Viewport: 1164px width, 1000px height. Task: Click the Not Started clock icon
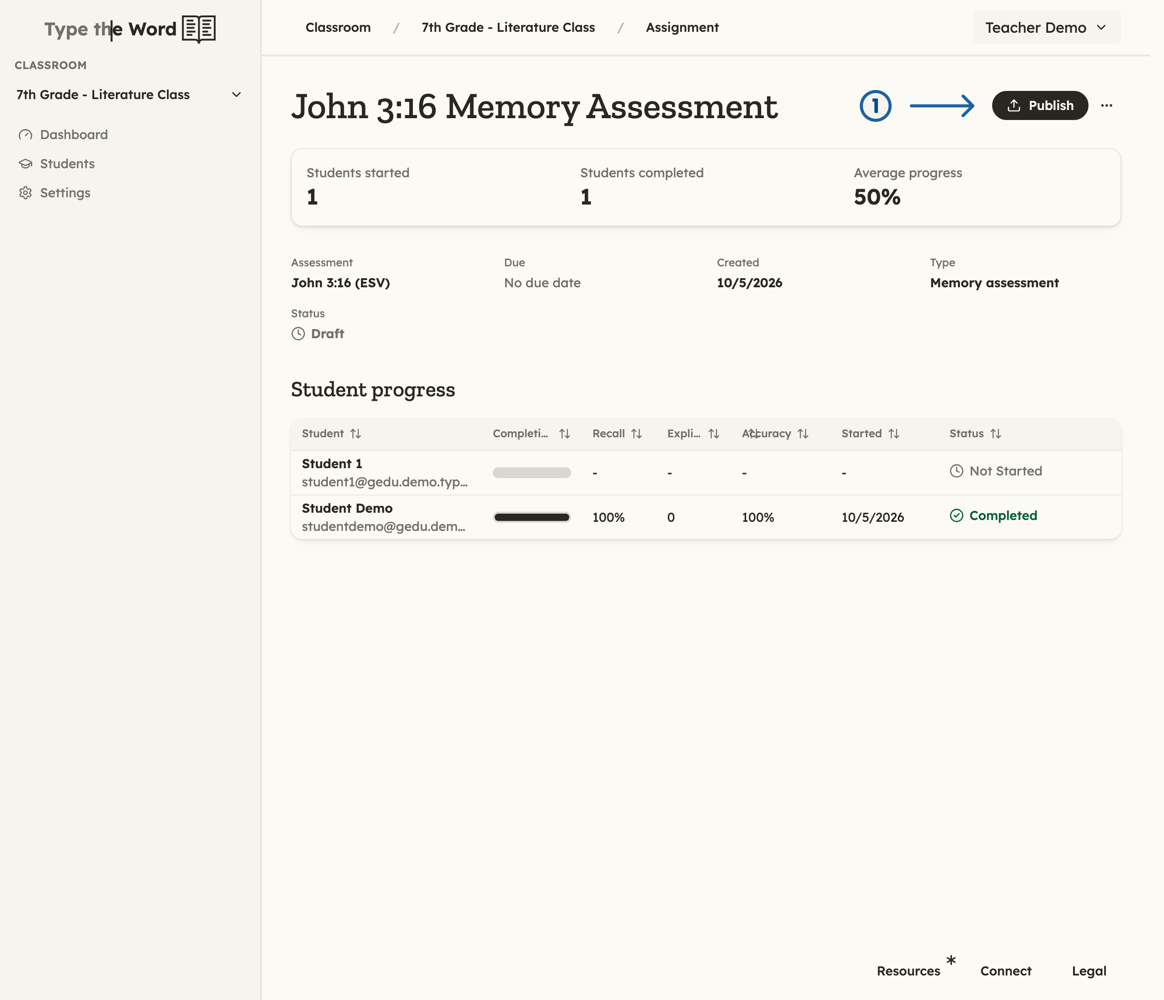click(x=956, y=471)
